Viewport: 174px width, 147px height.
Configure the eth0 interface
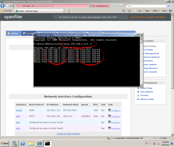tap(114, 116)
